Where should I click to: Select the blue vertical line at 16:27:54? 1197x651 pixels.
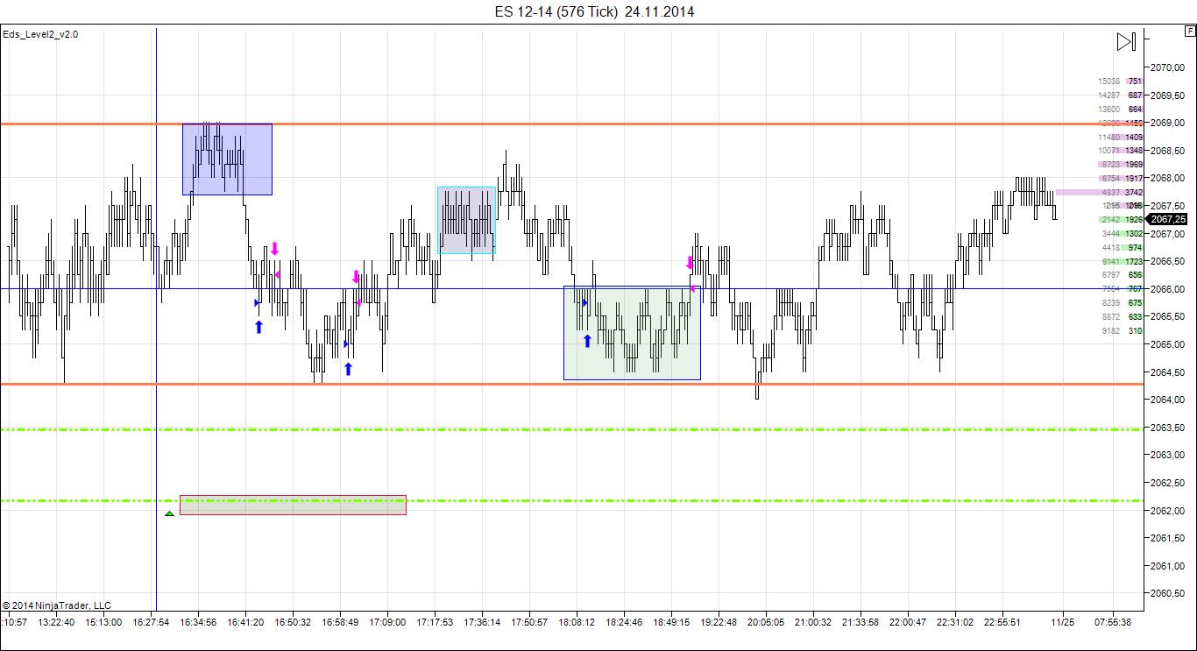156,318
